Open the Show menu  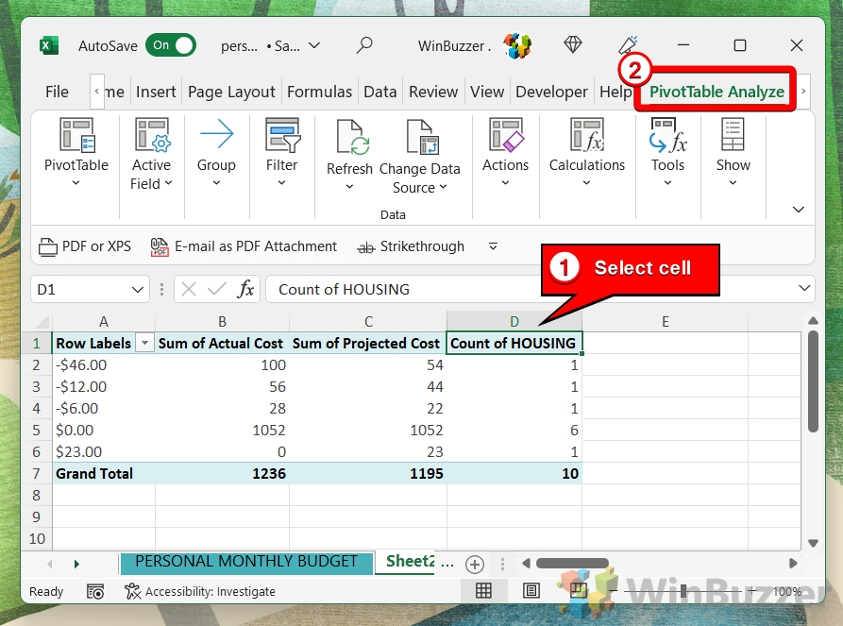pos(733,152)
